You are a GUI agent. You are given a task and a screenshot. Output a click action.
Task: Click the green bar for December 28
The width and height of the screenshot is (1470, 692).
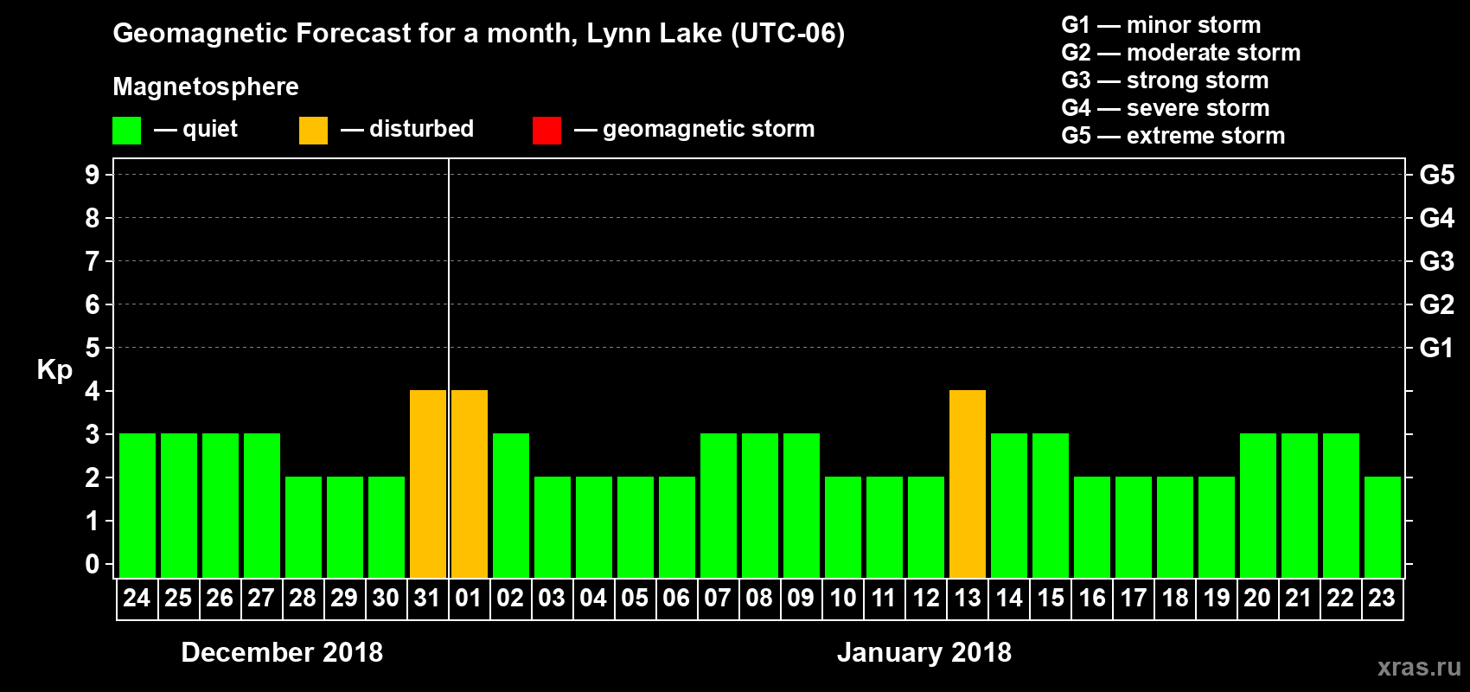click(304, 527)
